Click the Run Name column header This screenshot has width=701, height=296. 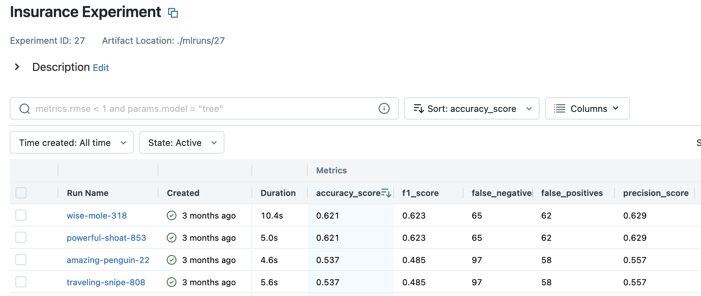tap(88, 193)
